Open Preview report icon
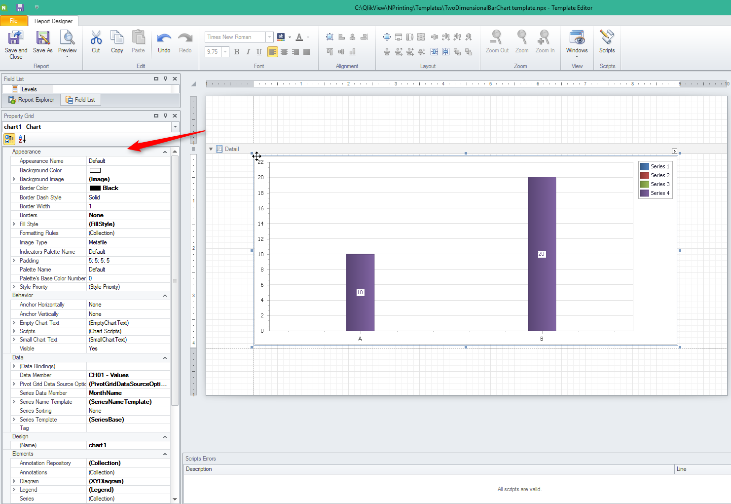Screen dimensions: 731x504 point(67,38)
